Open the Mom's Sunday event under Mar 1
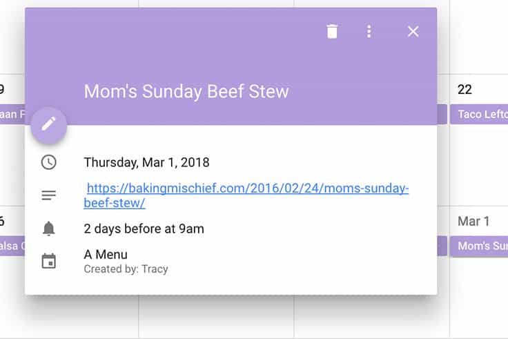Screen dimensions: 508x339 pyautogui.click(x=479, y=246)
